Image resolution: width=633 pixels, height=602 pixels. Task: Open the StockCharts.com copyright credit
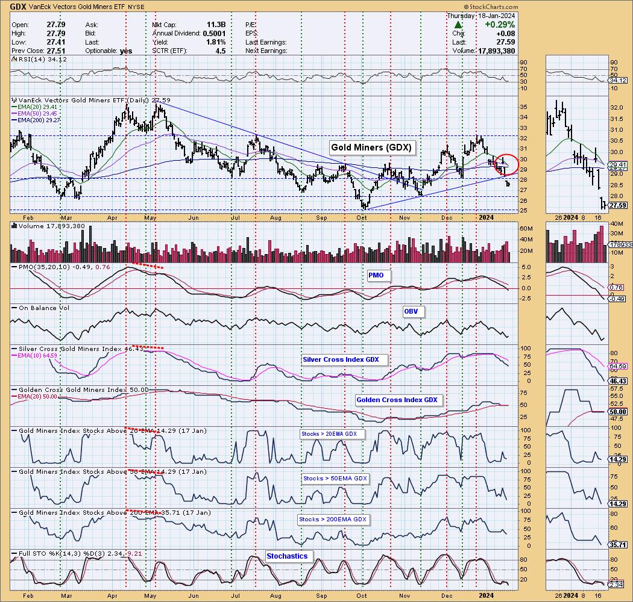coord(491,7)
